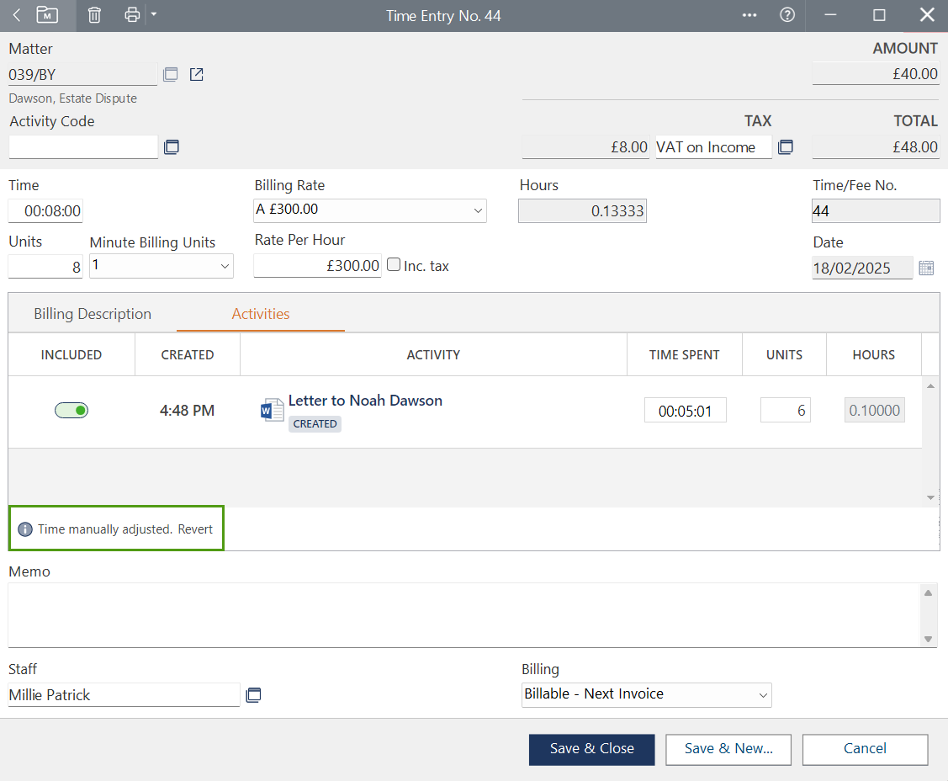
Task: Click into the Memo text field
Action: (x=463, y=614)
